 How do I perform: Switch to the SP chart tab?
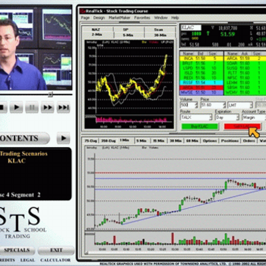pos(126,29)
